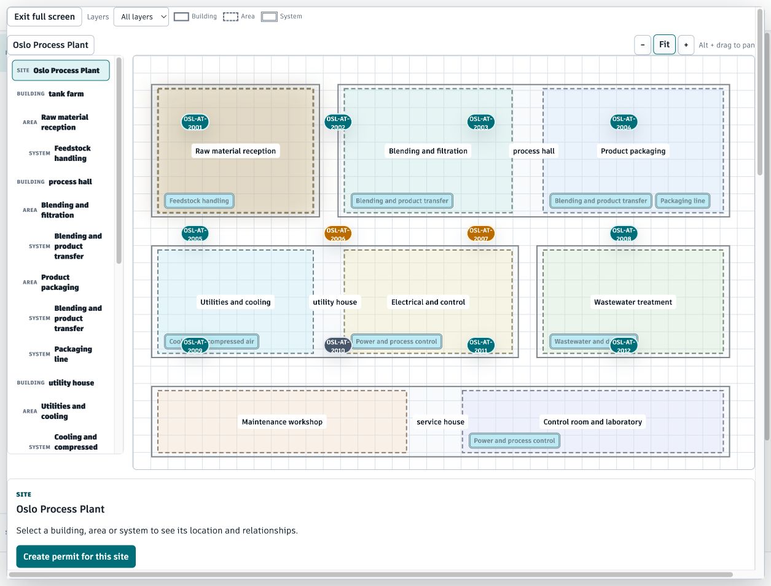Image resolution: width=771 pixels, height=586 pixels.
Task: Click service house building label
Action: pos(440,422)
